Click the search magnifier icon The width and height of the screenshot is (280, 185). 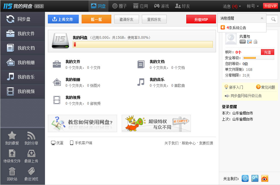tap(273, 19)
